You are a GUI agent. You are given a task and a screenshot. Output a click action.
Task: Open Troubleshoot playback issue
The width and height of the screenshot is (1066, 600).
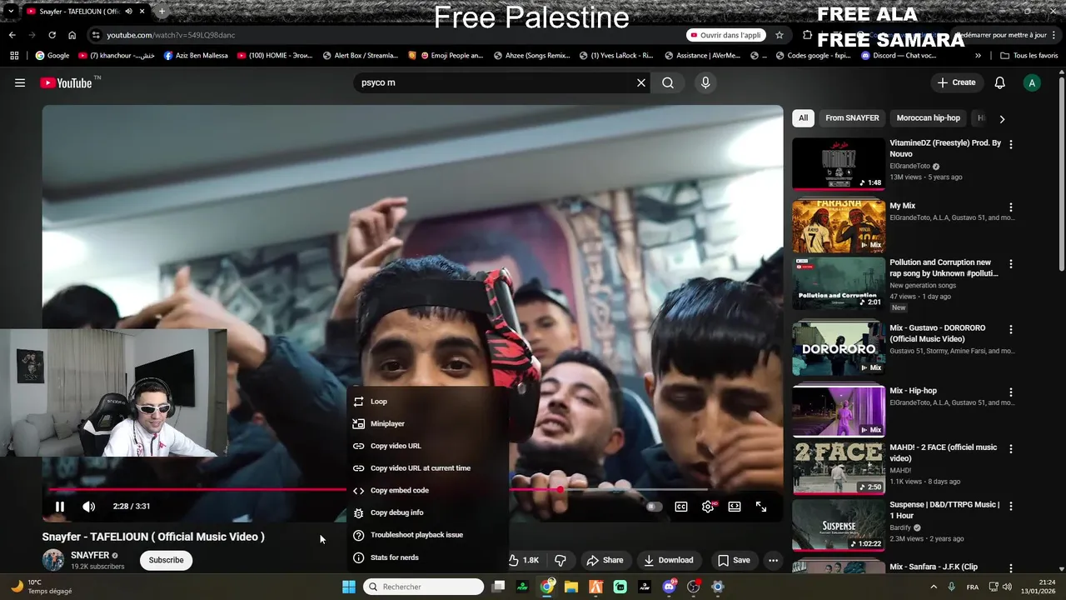428,535
